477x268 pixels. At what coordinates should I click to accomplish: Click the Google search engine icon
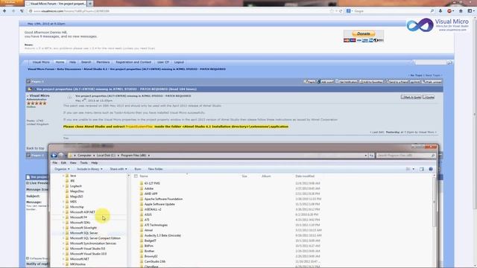click(x=349, y=11)
